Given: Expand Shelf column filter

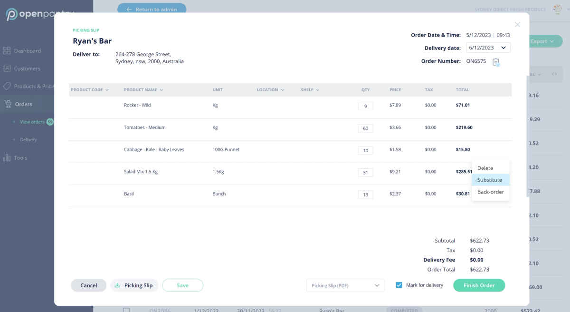Looking at the screenshot, I should (317, 90).
